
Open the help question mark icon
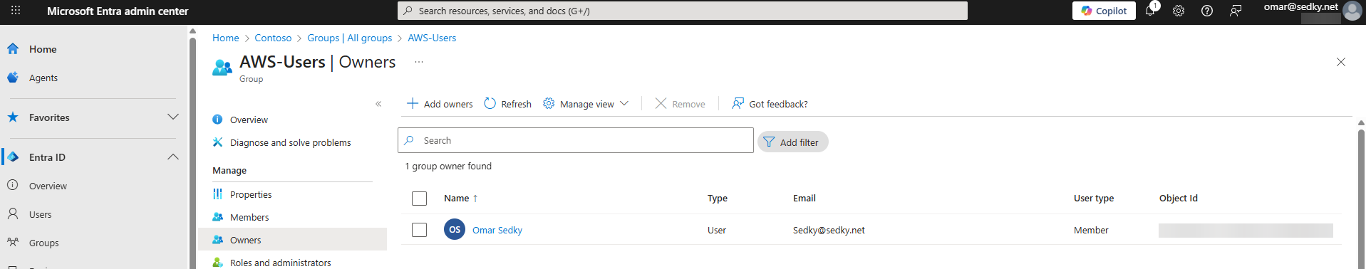[1207, 11]
